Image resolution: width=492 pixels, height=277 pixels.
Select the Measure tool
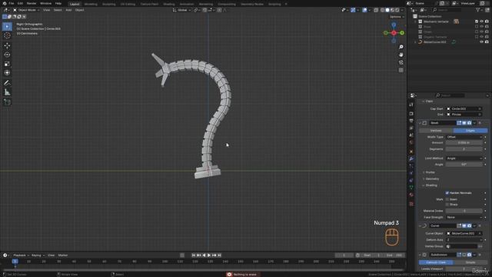pyautogui.click(x=7, y=92)
